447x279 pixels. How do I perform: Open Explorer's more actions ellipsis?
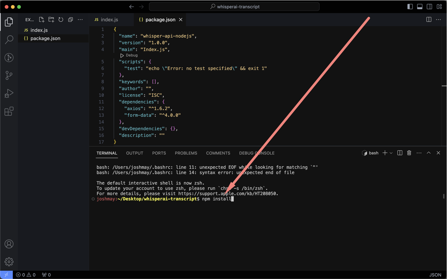[80, 20]
